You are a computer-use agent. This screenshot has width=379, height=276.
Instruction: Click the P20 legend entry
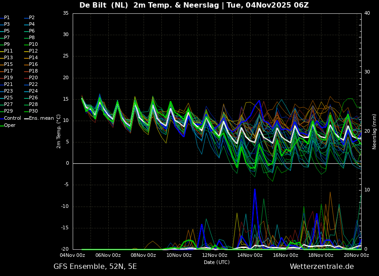tap(33, 78)
